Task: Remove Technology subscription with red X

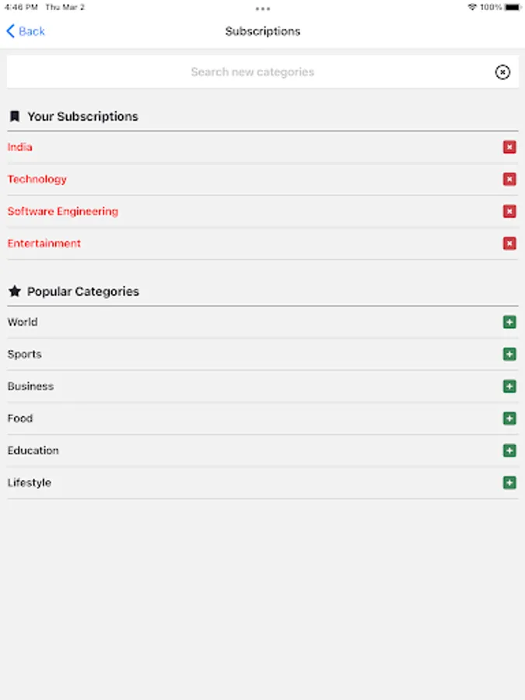Action: pyautogui.click(x=509, y=180)
